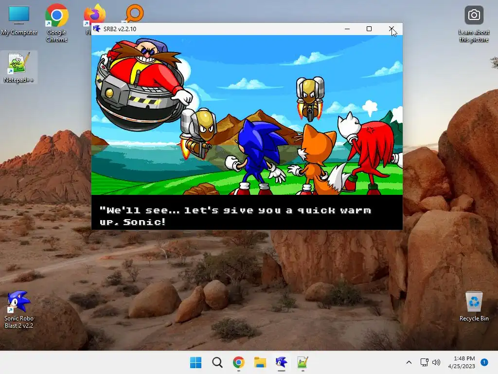Maximize the SRB2 v2.2.10 window
This screenshot has width=498, height=374.
tap(369, 29)
